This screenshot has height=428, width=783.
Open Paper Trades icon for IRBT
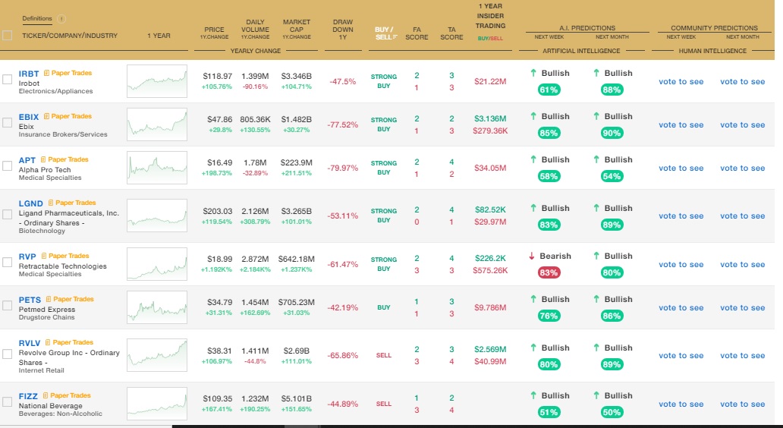pyautogui.click(x=47, y=73)
